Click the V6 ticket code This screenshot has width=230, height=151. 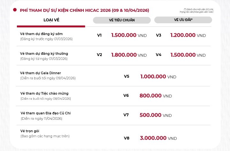coord(126,95)
